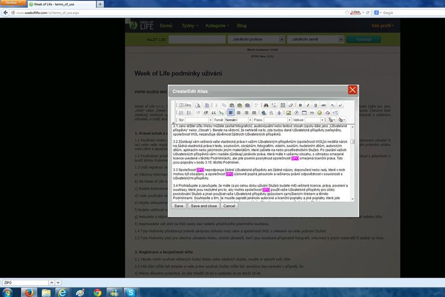Click the Save button
Screen dimensions: 445x297
point(179,206)
